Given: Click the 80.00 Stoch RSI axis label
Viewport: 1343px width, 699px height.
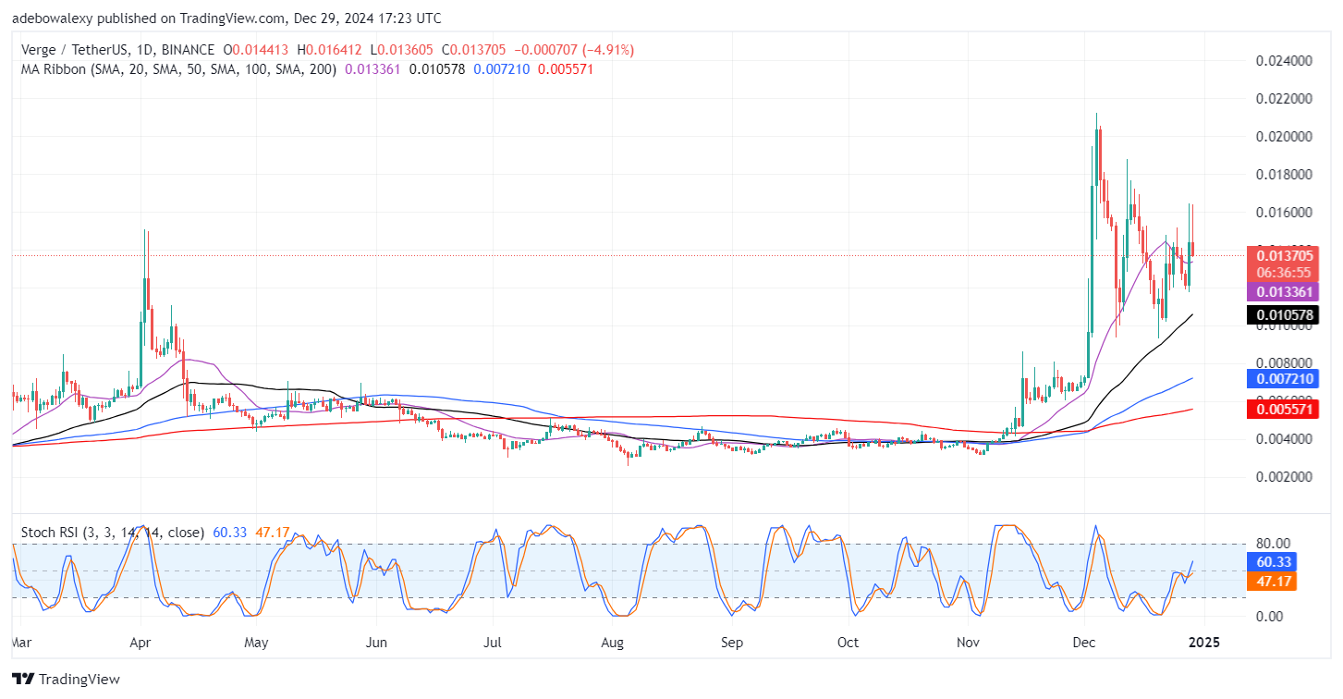Looking at the screenshot, I should [1272, 544].
